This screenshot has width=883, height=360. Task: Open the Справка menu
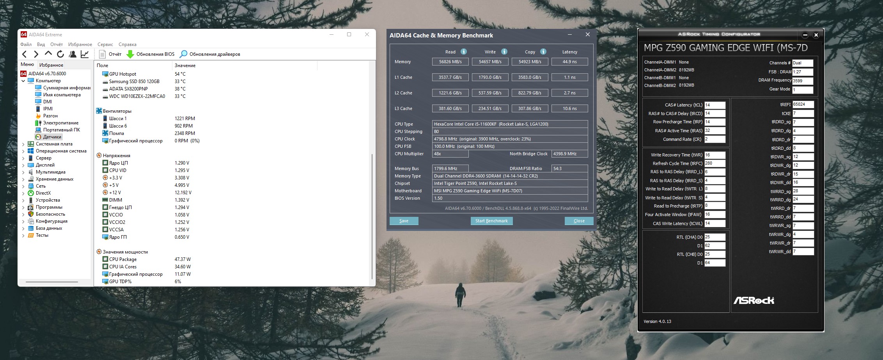(x=128, y=44)
